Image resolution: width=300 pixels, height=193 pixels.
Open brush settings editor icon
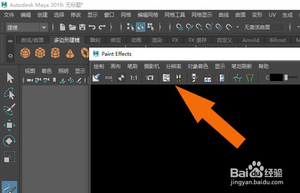pyautogui.click(x=166, y=78)
